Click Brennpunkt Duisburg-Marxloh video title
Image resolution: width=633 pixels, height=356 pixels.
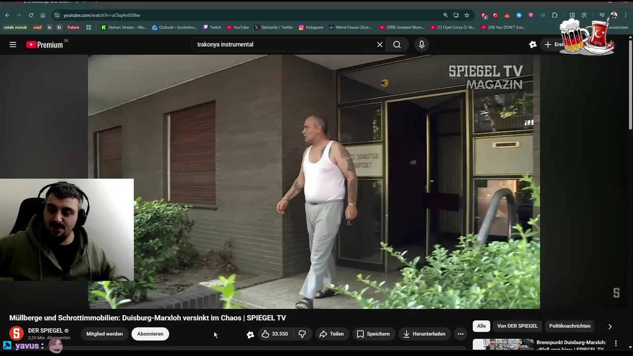[571, 346]
